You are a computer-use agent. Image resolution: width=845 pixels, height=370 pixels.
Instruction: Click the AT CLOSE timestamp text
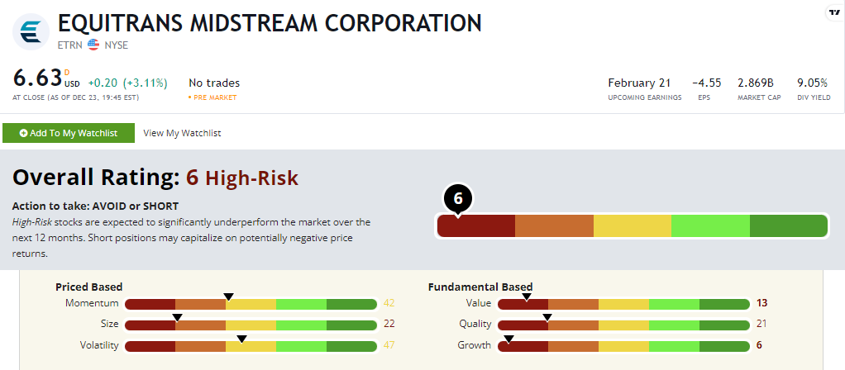coord(75,97)
